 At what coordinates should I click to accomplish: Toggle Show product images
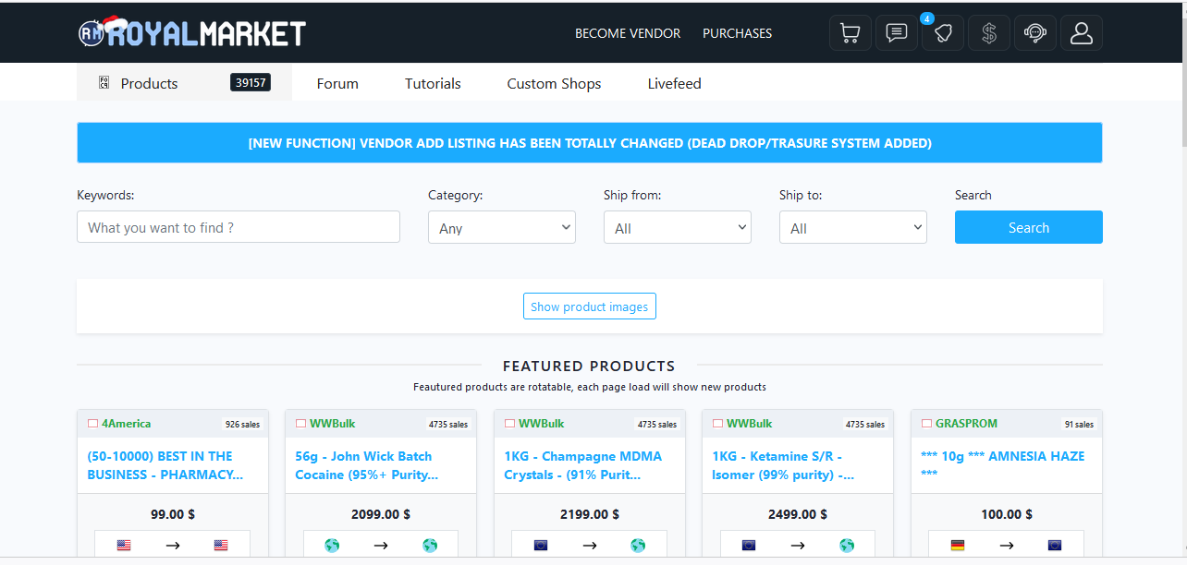tap(589, 307)
